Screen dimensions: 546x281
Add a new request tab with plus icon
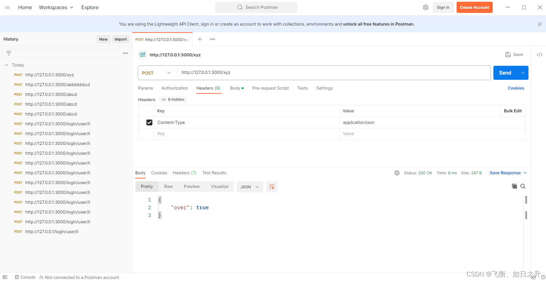click(200, 39)
